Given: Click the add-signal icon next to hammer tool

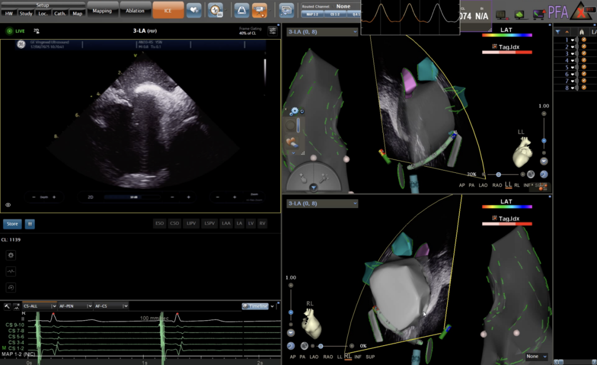Looking at the screenshot, I should coord(17,306).
